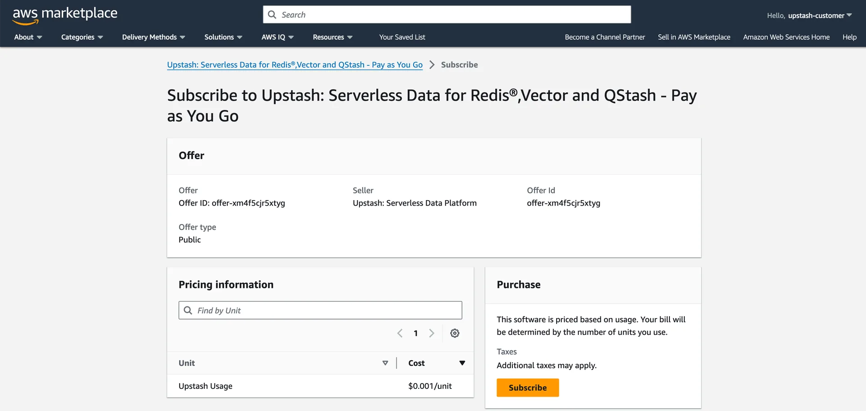Expand the About menu

28,37
